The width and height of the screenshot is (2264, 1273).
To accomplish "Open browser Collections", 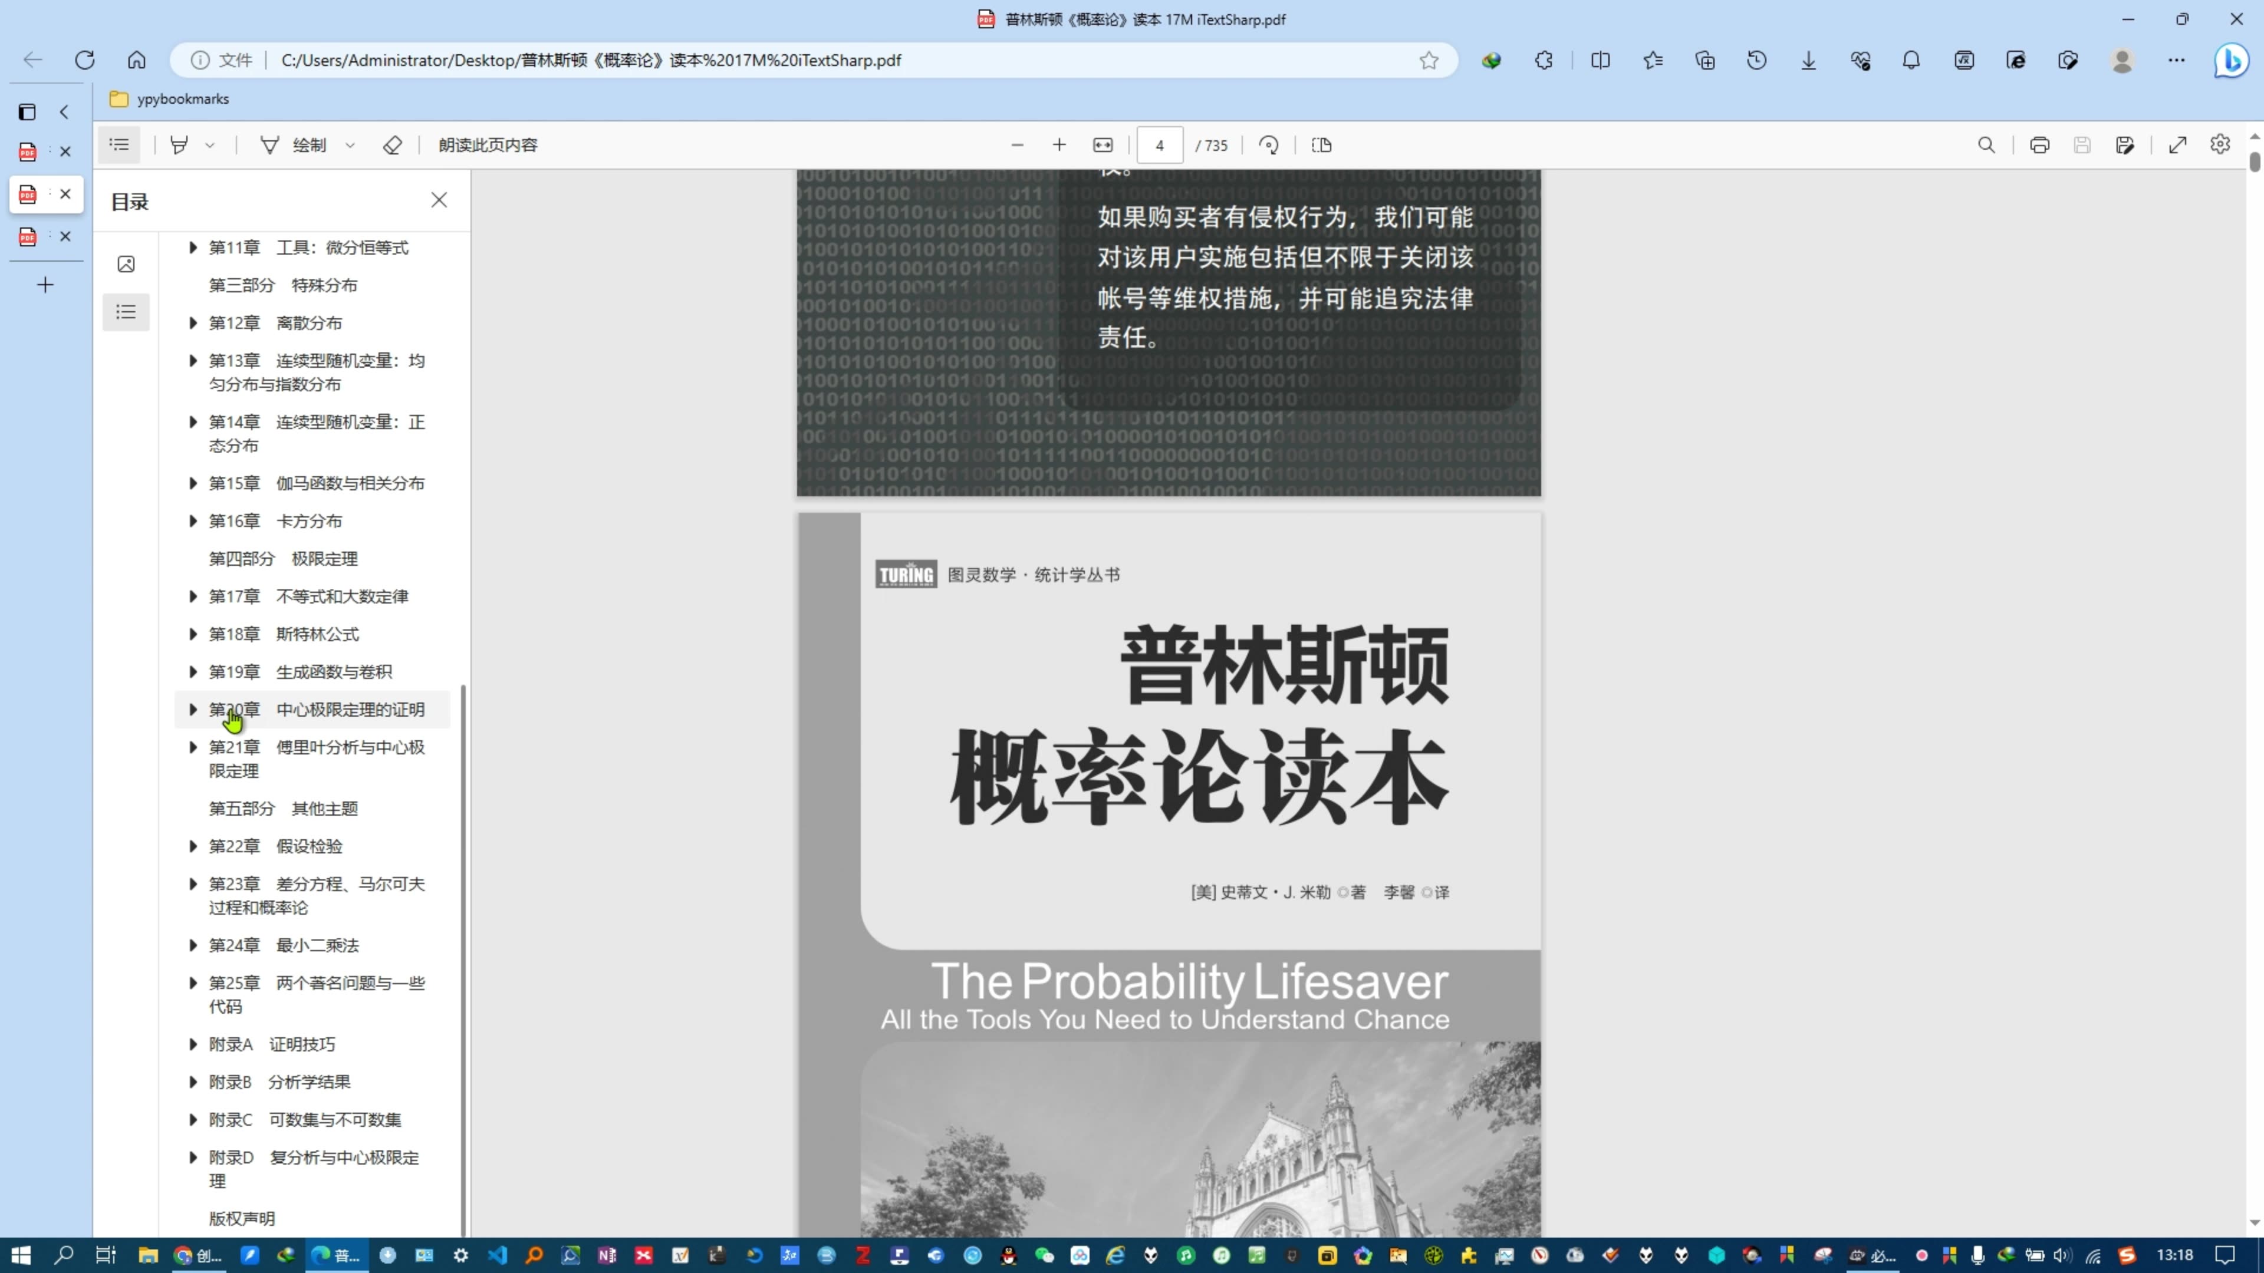I will click(1705, 60).
